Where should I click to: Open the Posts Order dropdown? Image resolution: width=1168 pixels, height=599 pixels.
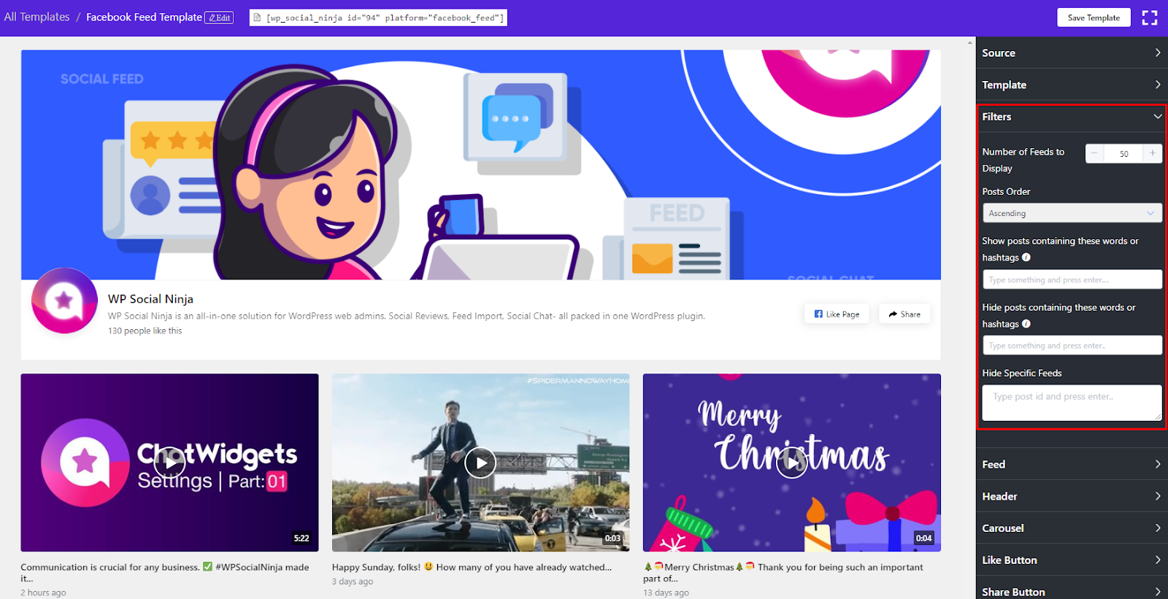tap(1072, 213)
